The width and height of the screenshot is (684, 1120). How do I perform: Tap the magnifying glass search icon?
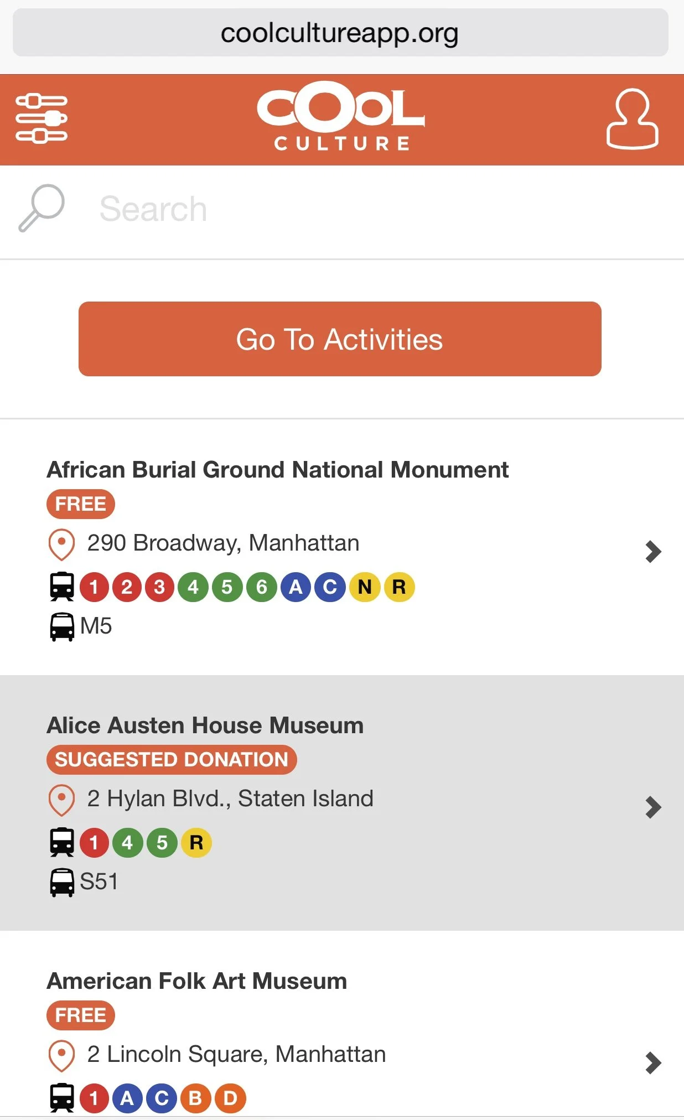[x=42, y=208]
